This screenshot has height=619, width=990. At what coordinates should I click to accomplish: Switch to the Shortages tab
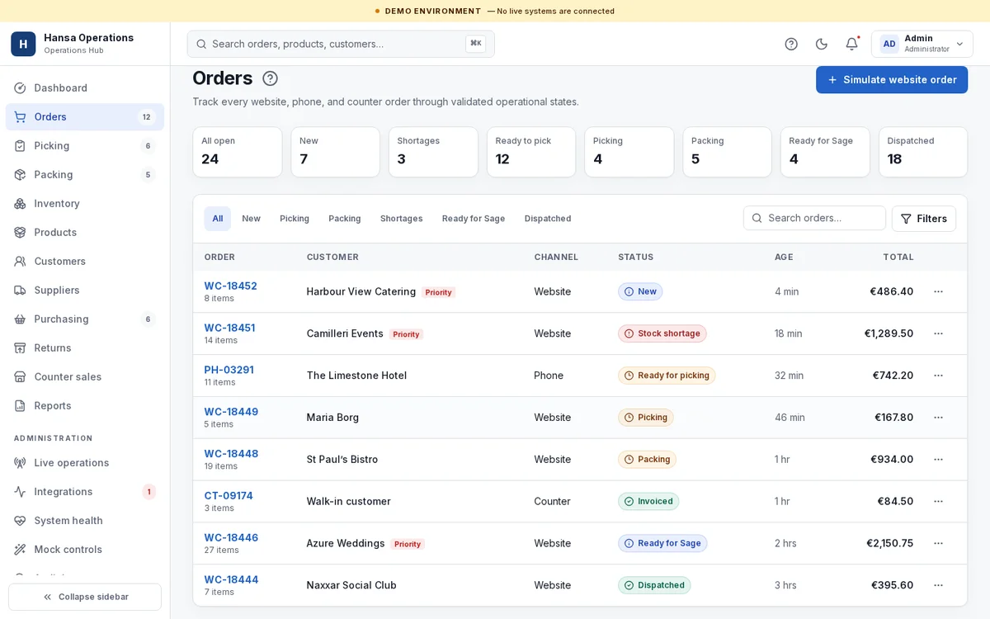[402, 219]
